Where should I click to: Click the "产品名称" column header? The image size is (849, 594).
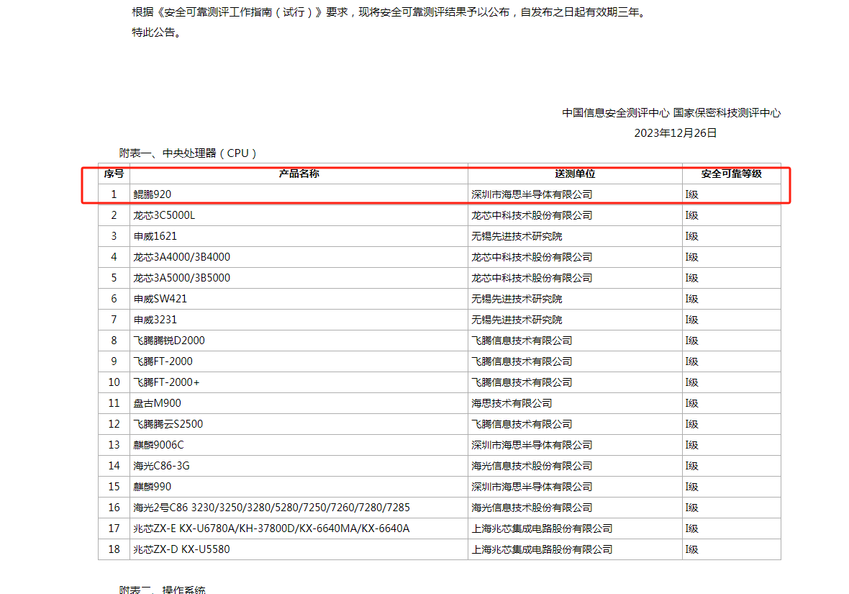tap(299, 174)
